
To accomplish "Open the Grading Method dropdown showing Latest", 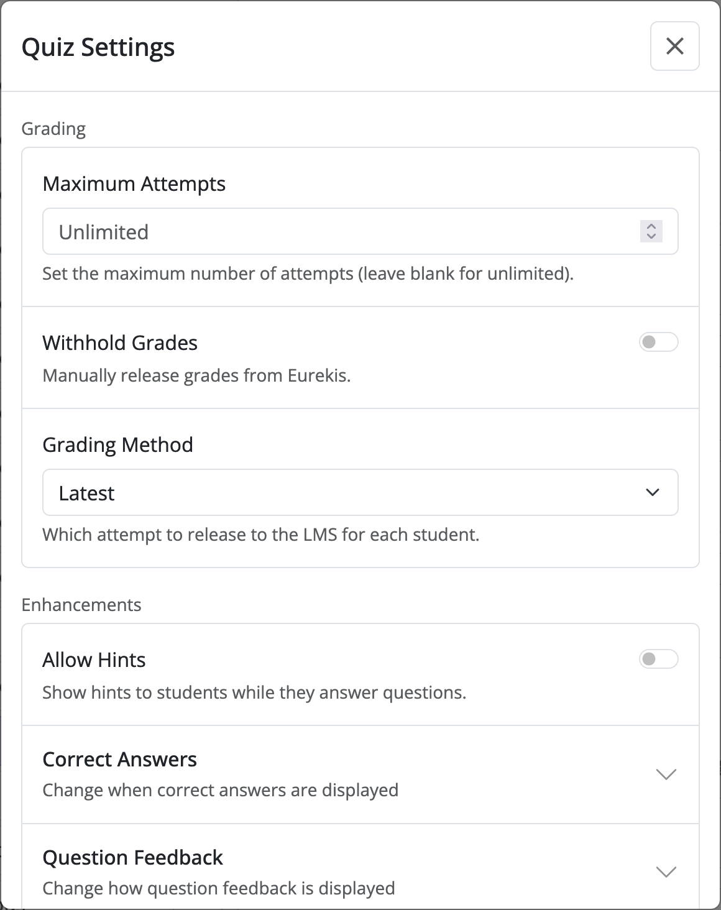I will coord(359,492).
